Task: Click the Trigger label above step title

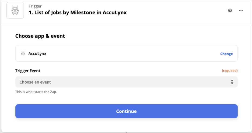Action: (35, 6)
